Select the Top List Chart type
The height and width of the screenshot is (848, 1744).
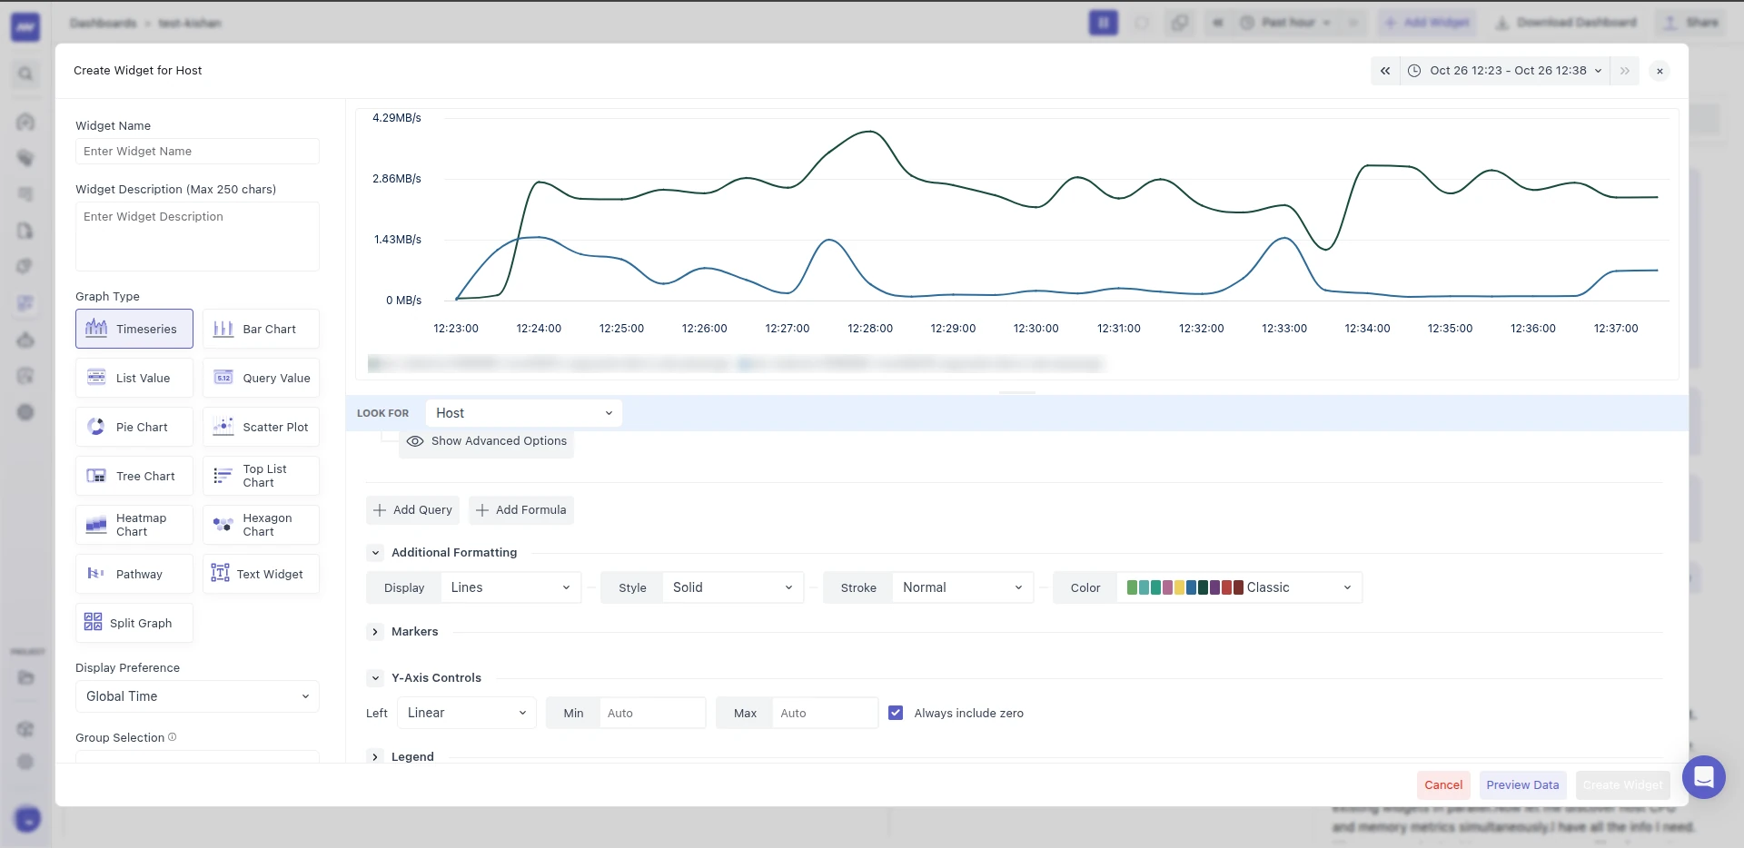pos(261,476)
